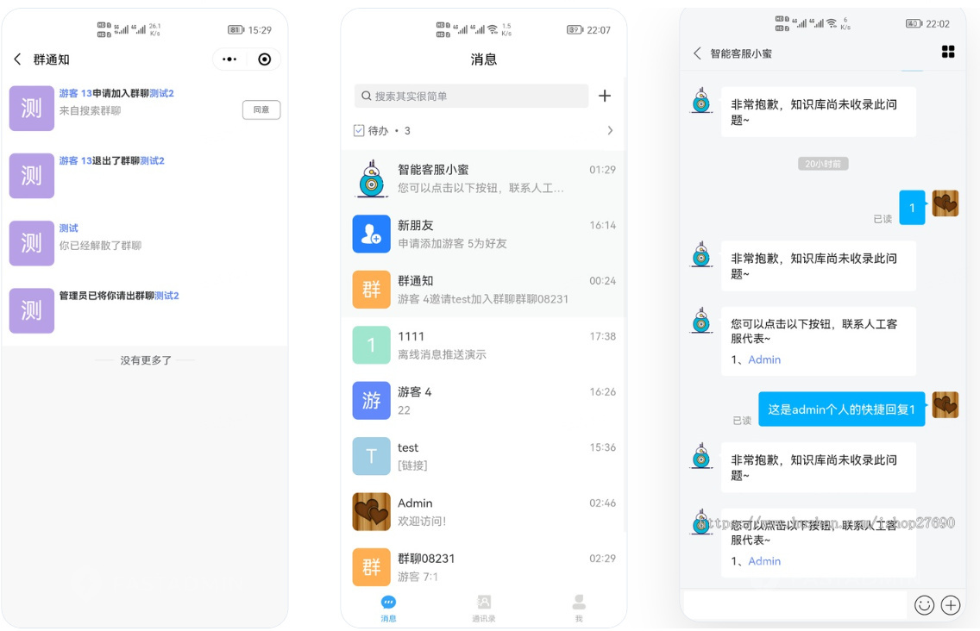Select the text 申请添加游客 5为好友
Screen dimensions: 980x631
453,243
